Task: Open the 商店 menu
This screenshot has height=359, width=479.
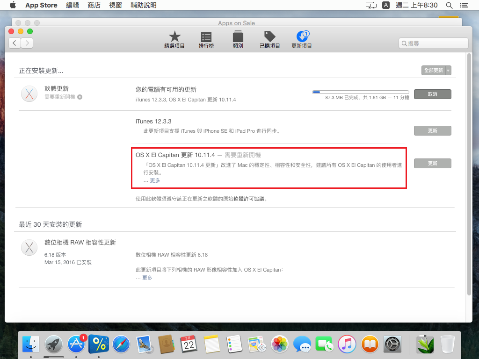Action: 94,5
